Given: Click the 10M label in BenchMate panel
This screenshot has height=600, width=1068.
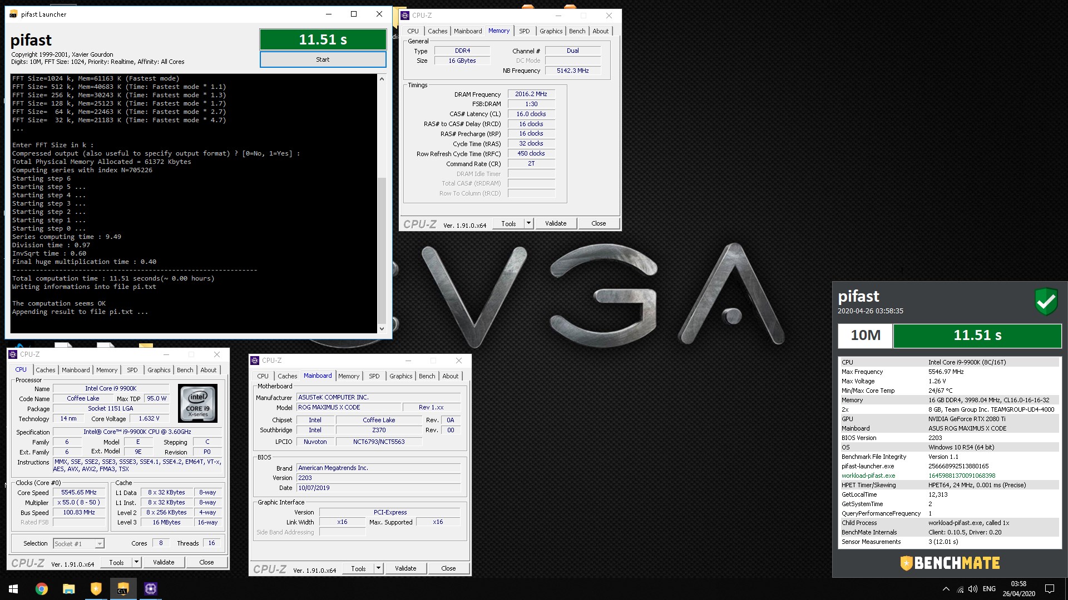Looking at the screenshot, I should [866, 336].
